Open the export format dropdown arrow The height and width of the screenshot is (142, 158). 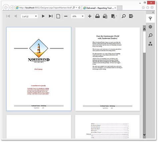[x=116, y=16]
